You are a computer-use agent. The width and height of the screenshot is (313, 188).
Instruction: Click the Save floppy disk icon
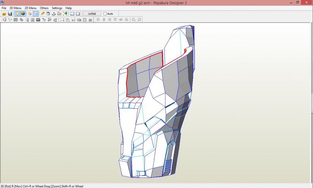click(10, 13)
